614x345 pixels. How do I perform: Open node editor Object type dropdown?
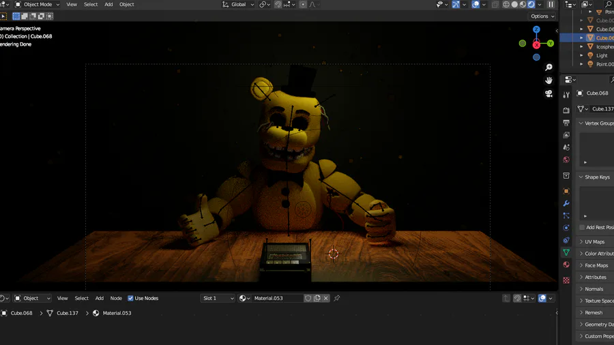[32, 299]
